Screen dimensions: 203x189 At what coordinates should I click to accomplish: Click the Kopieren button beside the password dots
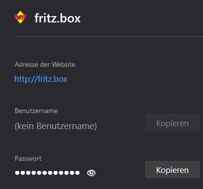[x=172, y=170]
